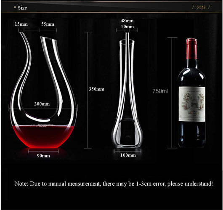This screenshot has height=210, width=223.
Task: Click the 750ml bottle label
Action: [x=160, y=91]
